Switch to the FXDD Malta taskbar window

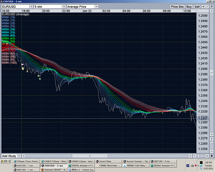136,165
